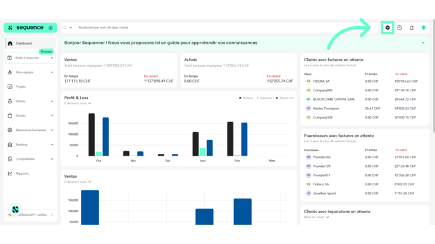Open the floating Sequence chat bubble icon
The height and width of the screenshot is (244, 435).
15,209
